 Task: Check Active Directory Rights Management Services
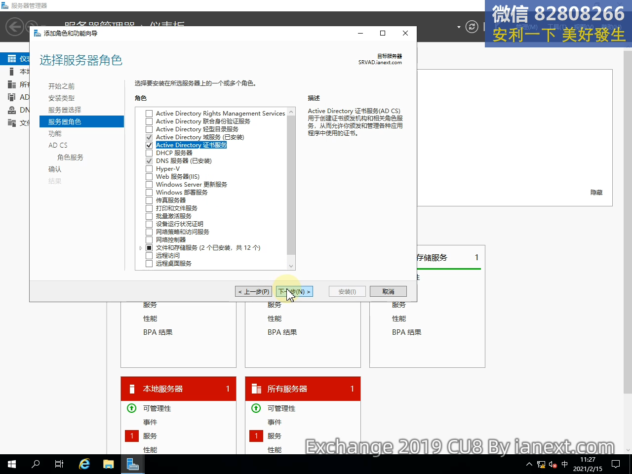click(149, 114)
